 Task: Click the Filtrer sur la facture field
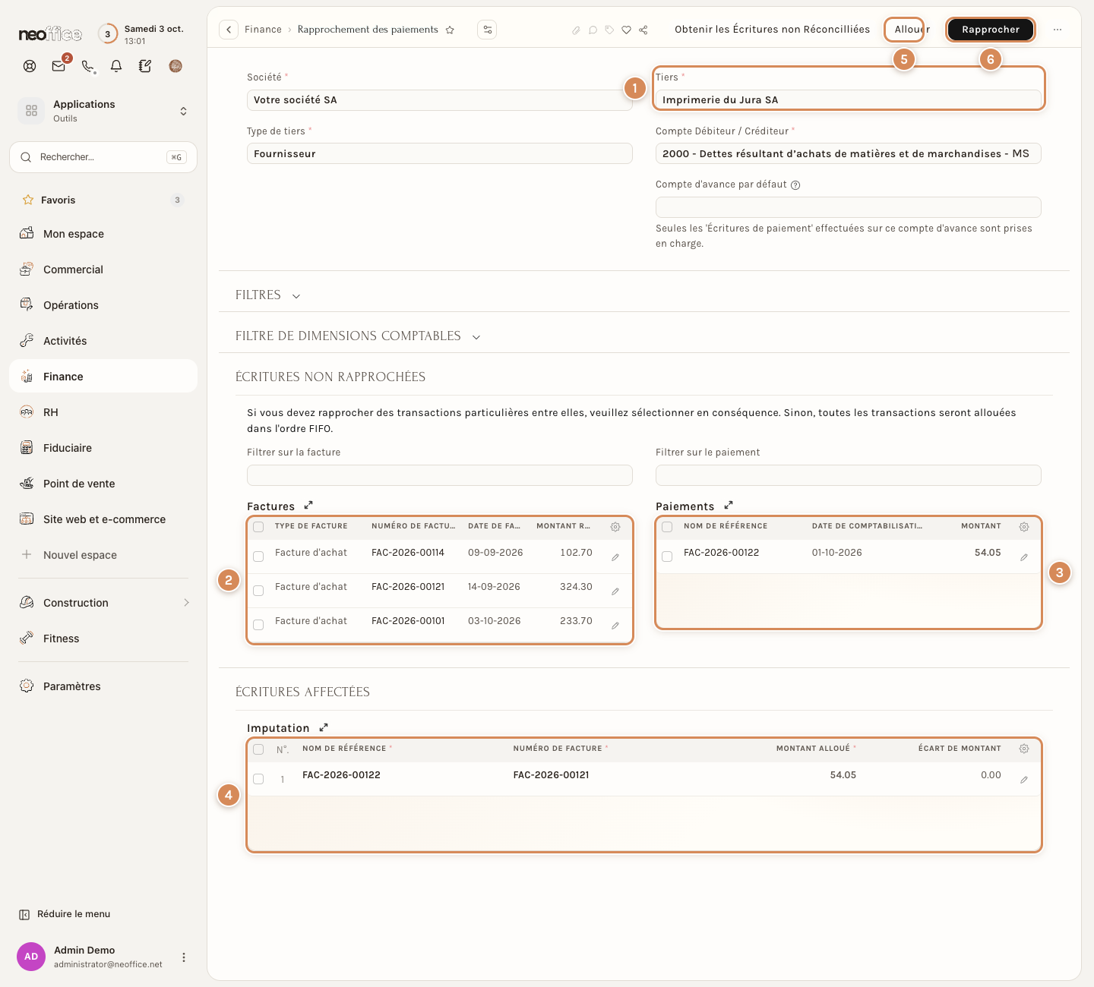pyautogui.click(x=439, y=475)
